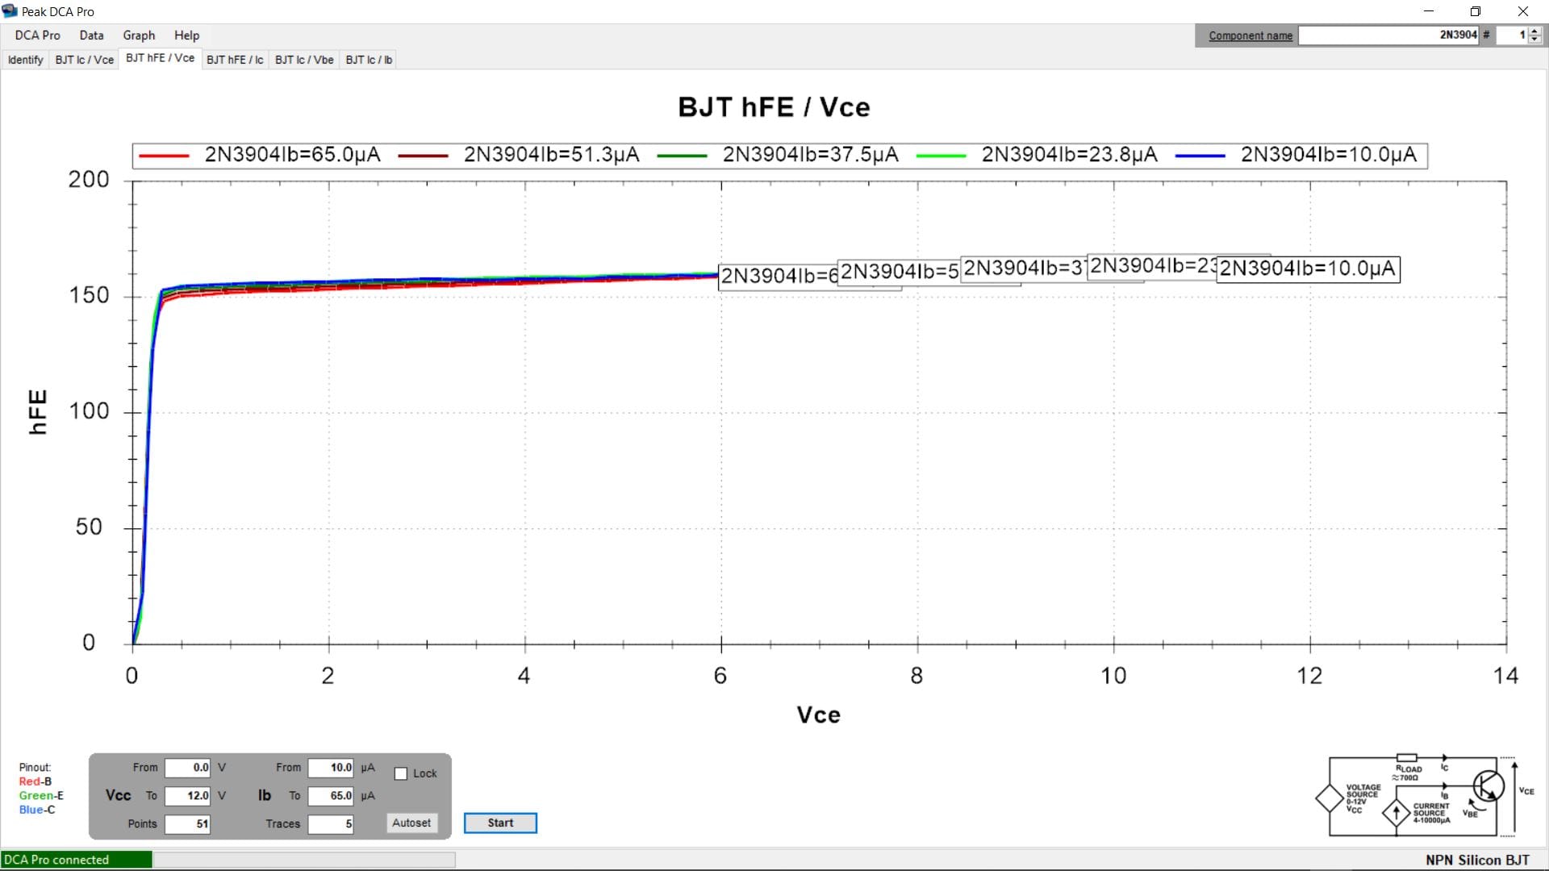Click the Autoset button

click(411, 822)
